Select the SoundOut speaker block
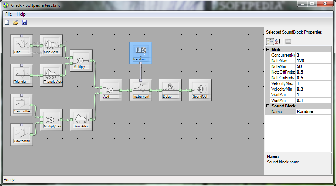336x186 pixels. tap(200, 90)
